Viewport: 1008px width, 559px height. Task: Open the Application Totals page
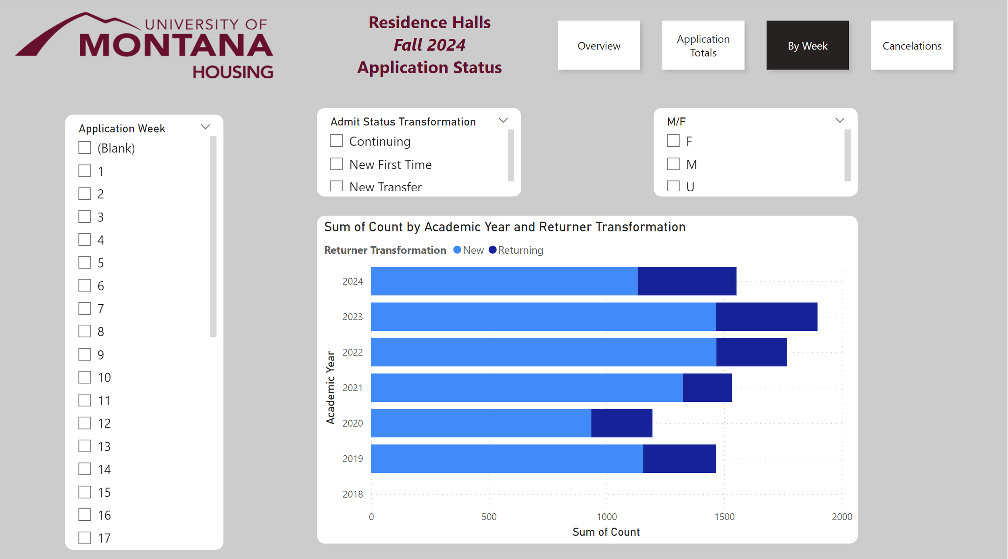pyautogui.click(x=703, y=46)
